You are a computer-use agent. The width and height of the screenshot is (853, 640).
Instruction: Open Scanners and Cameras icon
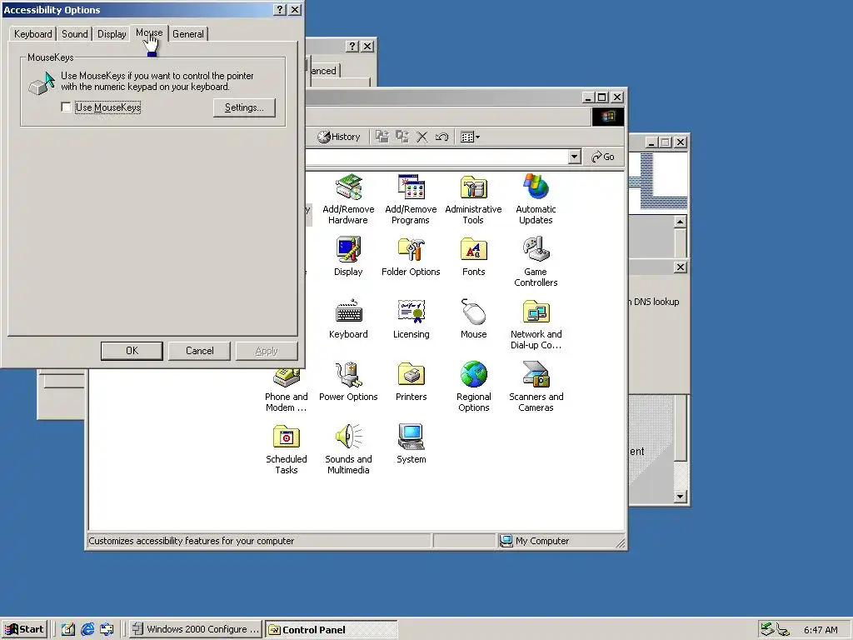536,387
